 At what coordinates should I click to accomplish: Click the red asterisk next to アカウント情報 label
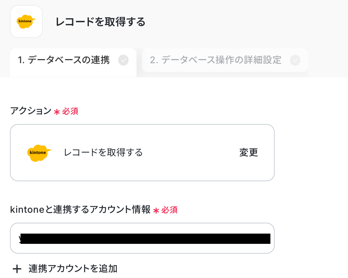point(156,210)
